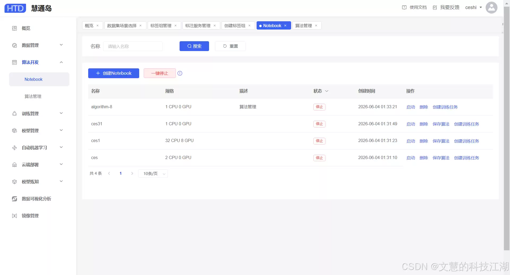Click the 我要反馈 feedback icon
The image size is (510, 275).
pyautogui.click(x=435, y=7)
